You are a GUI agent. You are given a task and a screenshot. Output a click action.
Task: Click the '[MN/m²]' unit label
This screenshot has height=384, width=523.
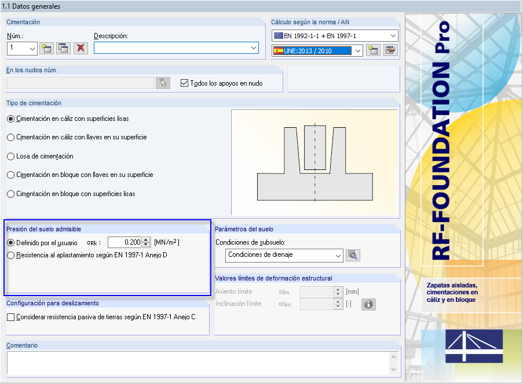pos(166,242)
